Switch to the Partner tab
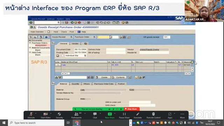The height and width of the screenshot is (126, 224). click(x=121, y=84)
